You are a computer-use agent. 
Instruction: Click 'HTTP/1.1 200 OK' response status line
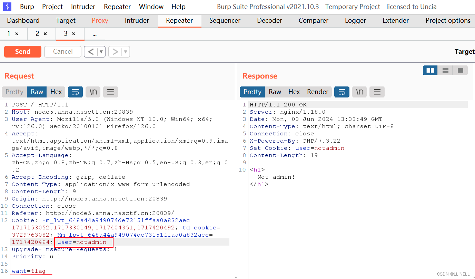(x=278, y=105)
